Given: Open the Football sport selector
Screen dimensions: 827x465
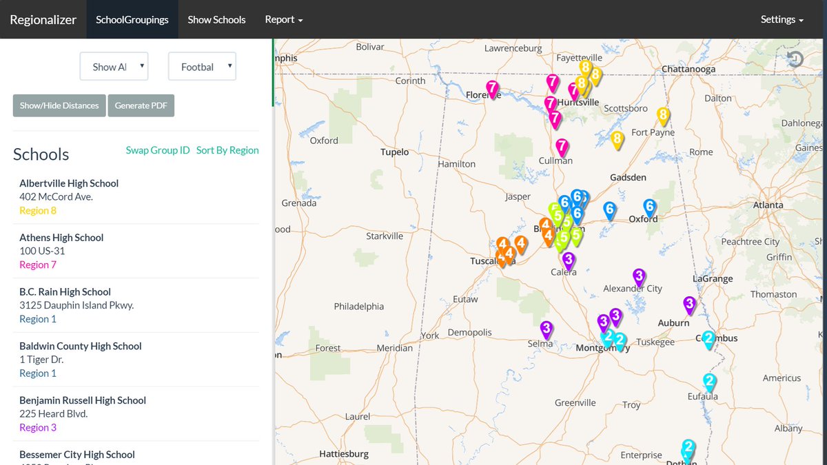Looking at the screenshot, I should (202, 66).
